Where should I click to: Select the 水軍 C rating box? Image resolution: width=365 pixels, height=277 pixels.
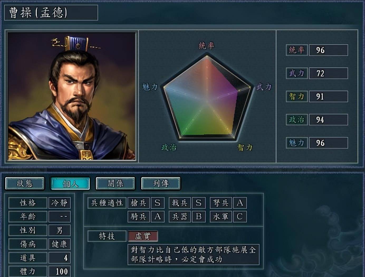(x=240, y=217)
